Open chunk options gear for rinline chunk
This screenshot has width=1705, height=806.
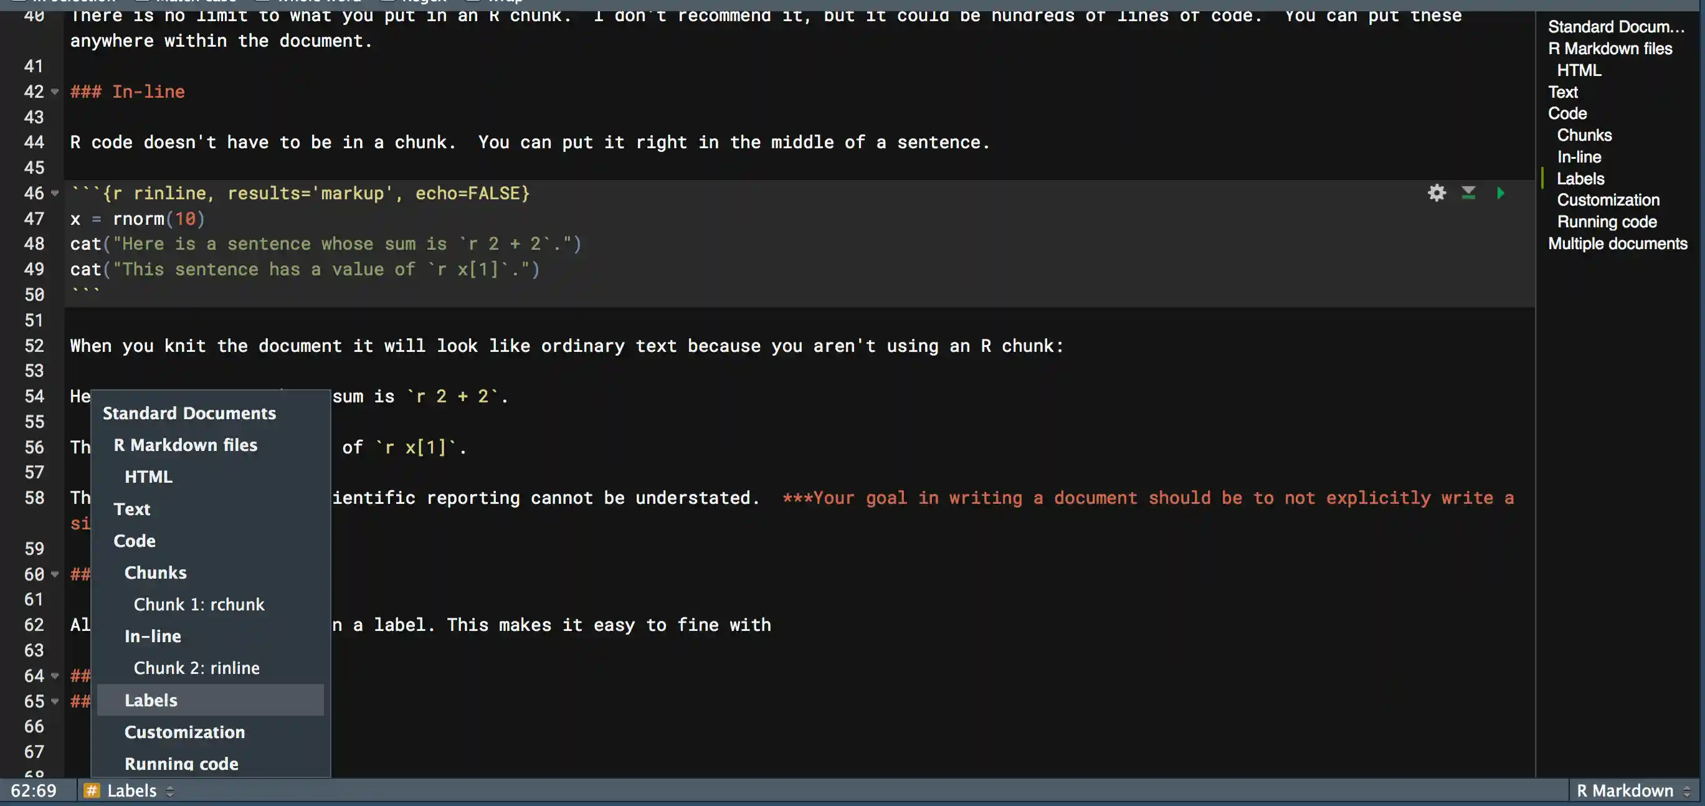coord(1437,192)
